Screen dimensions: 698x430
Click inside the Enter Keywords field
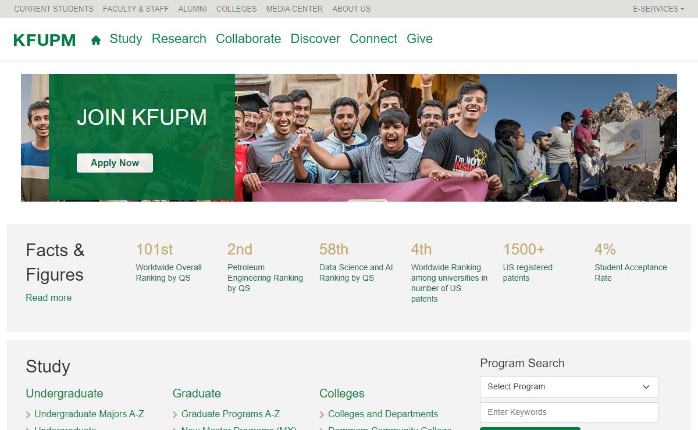[x=568, y=413]
